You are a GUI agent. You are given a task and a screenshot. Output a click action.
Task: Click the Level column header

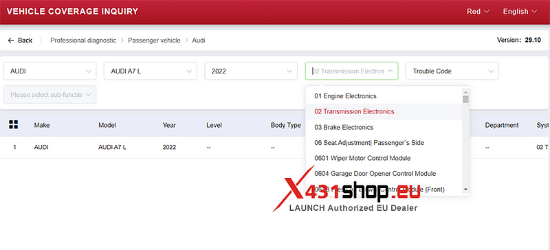(214, 125)
